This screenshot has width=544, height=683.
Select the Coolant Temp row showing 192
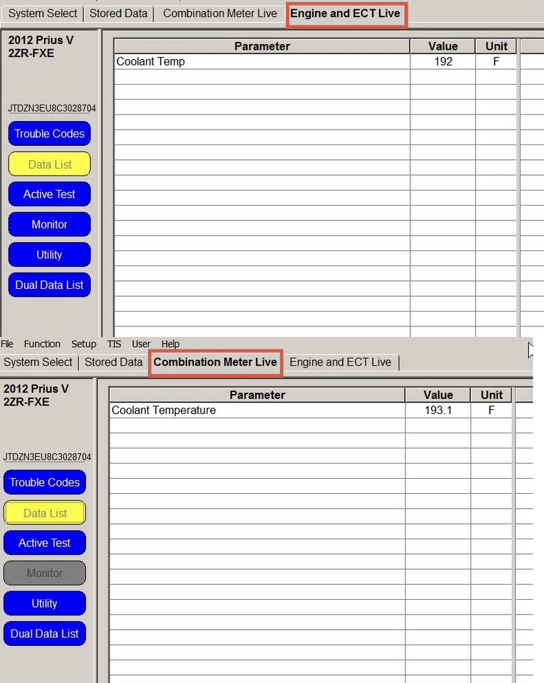click(x=262, y=62)
